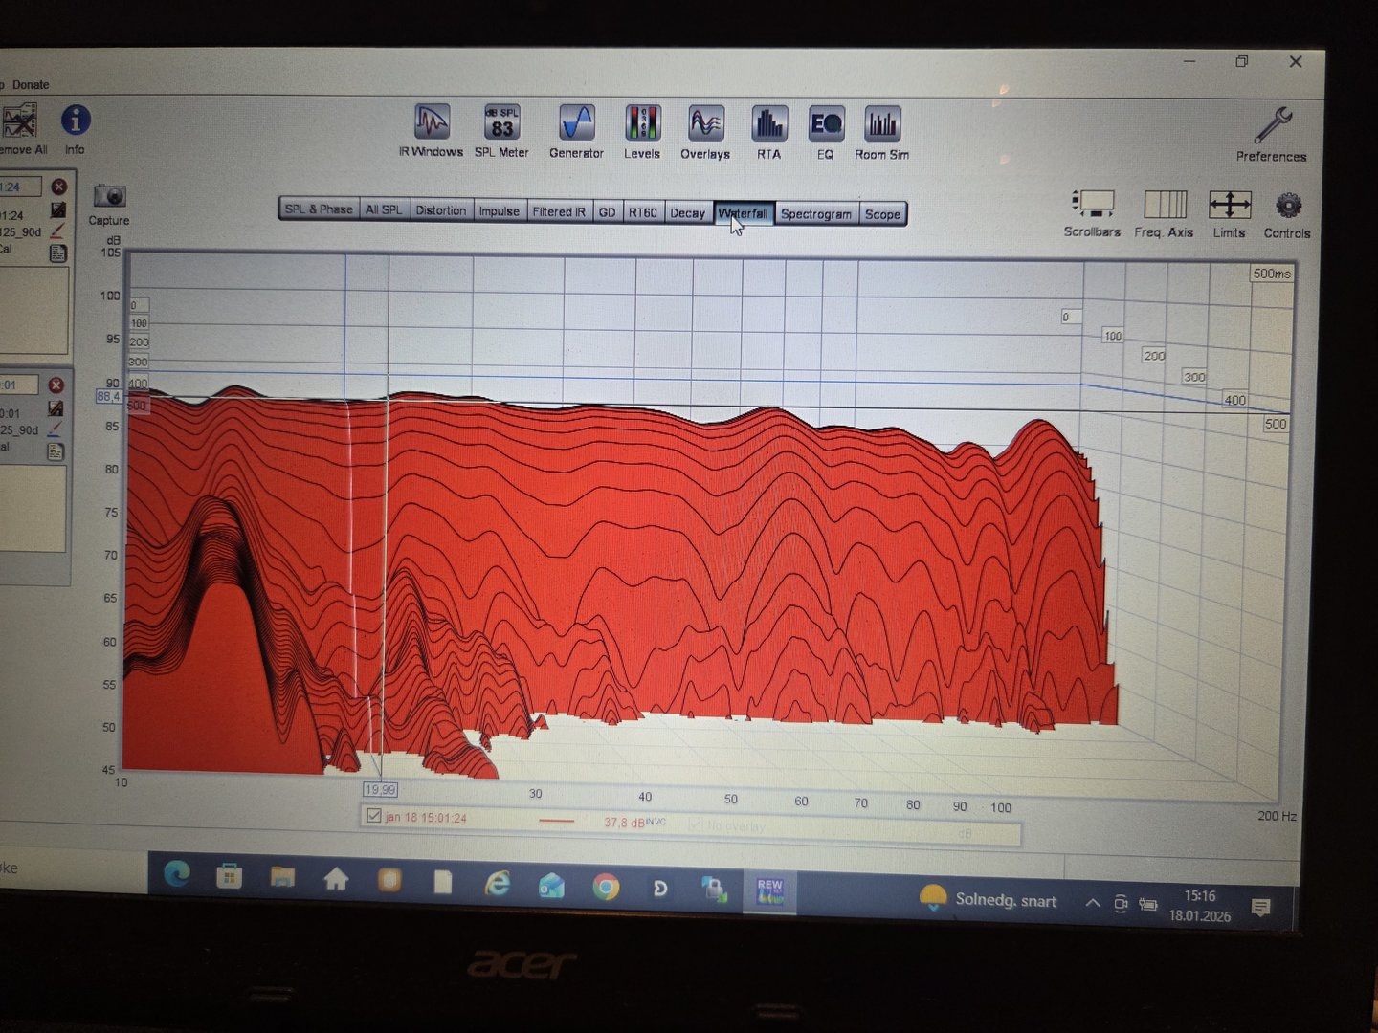Screen dimensions: 1378x1033
Task: Change trace colour of 01:24 measurement
Action: [57, 231]
